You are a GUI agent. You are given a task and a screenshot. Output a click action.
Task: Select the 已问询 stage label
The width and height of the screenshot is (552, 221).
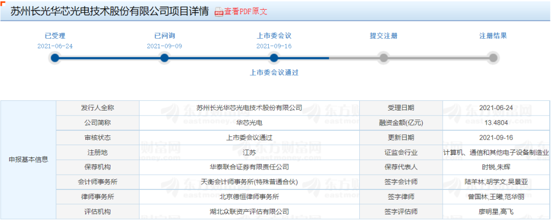coord(165,36)
